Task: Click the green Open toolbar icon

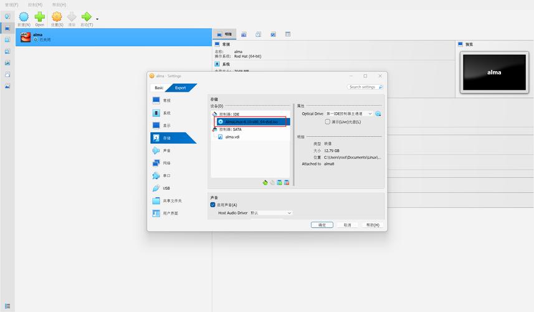Action: [40, 17]
